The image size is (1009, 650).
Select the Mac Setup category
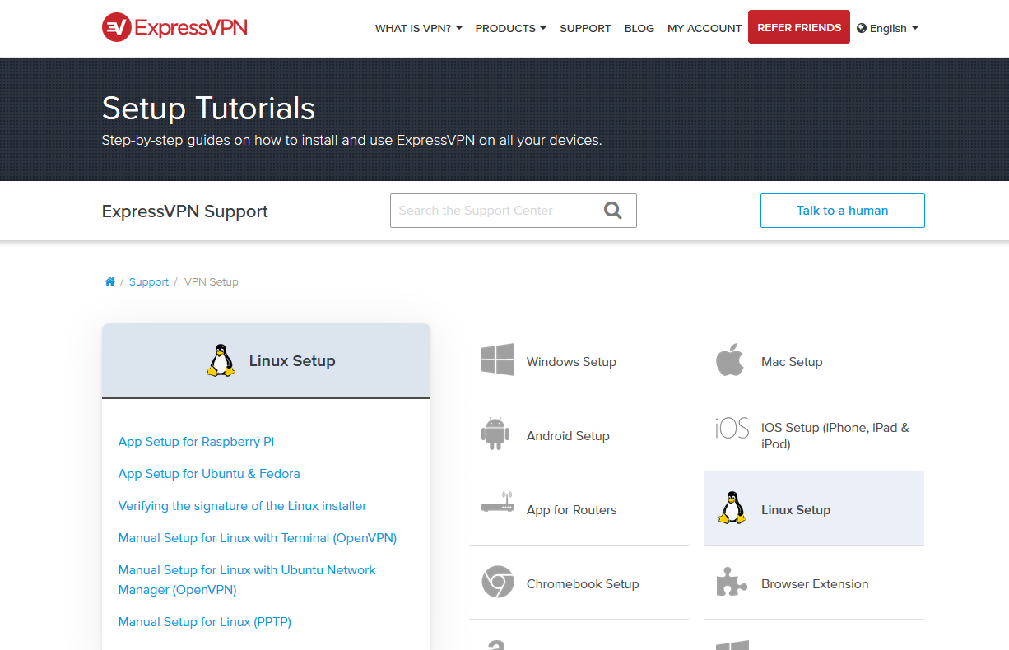(x=814, y=360)
